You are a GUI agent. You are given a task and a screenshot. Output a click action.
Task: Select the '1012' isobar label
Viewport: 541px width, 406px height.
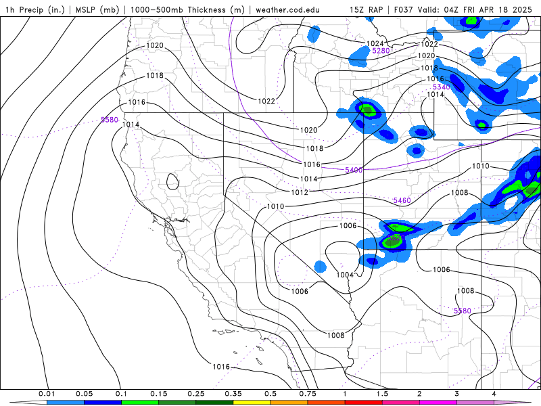pos(300,192)
